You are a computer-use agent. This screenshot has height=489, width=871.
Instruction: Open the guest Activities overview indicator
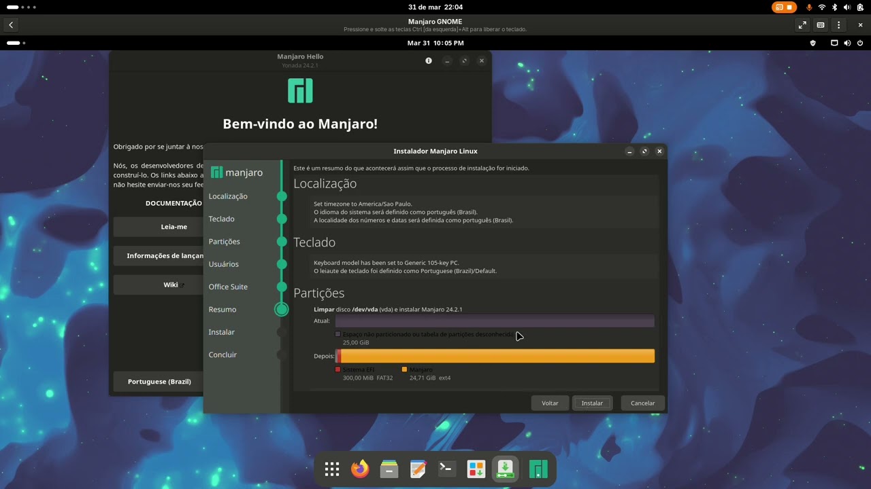pos(16,43)
